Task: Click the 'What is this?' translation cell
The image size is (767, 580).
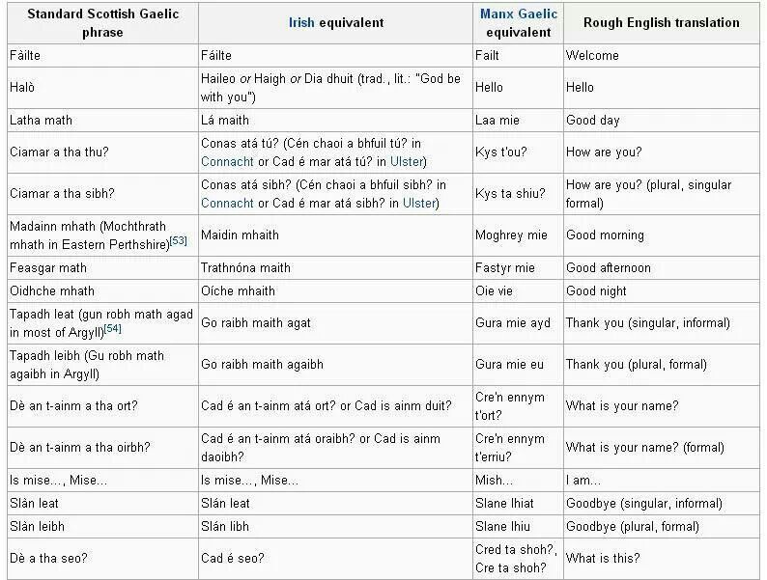Action: pos(603,558)
